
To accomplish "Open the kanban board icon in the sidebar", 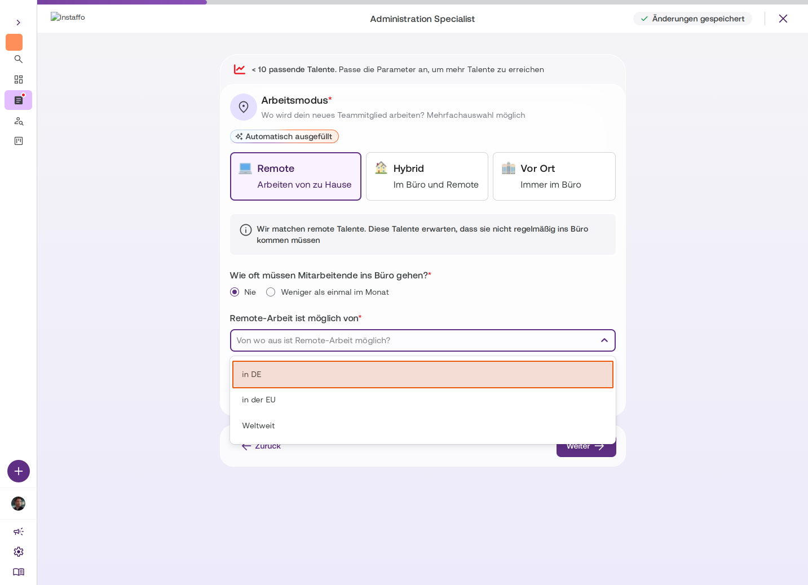I will click(18, 141).
